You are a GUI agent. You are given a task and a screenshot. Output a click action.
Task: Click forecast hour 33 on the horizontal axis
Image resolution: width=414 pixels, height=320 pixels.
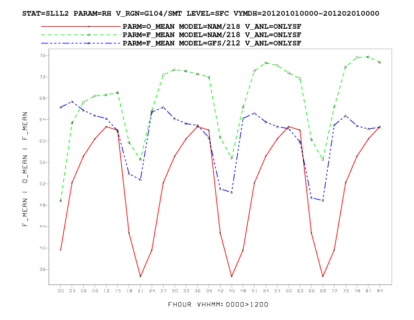pyautogui.click(x=186, y=291)
